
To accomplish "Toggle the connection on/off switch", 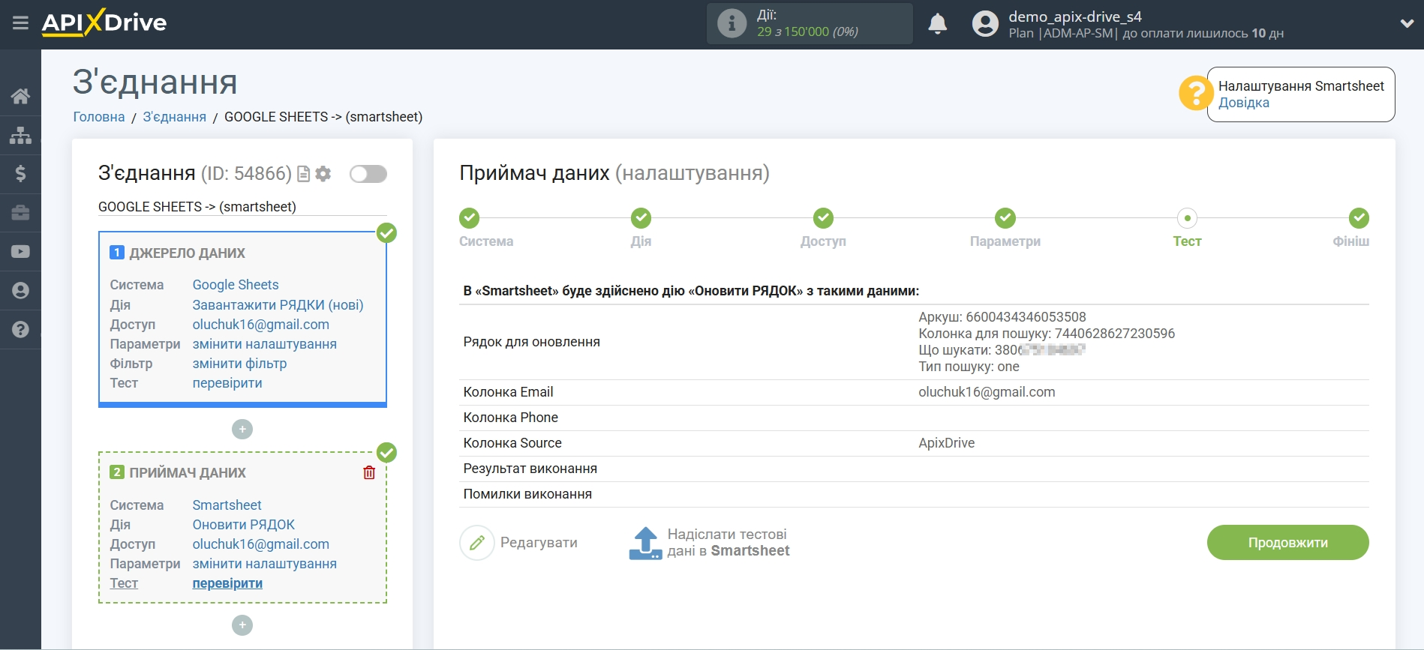I will [368, 174].
